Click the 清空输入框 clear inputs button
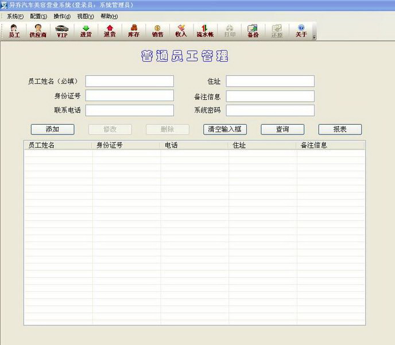This screenshot has height=345, width=395. click(225, 129)
